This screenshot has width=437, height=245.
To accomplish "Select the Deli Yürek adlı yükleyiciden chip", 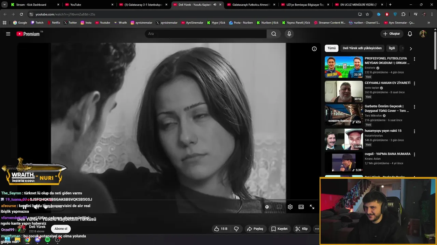I will coord(362,48).
